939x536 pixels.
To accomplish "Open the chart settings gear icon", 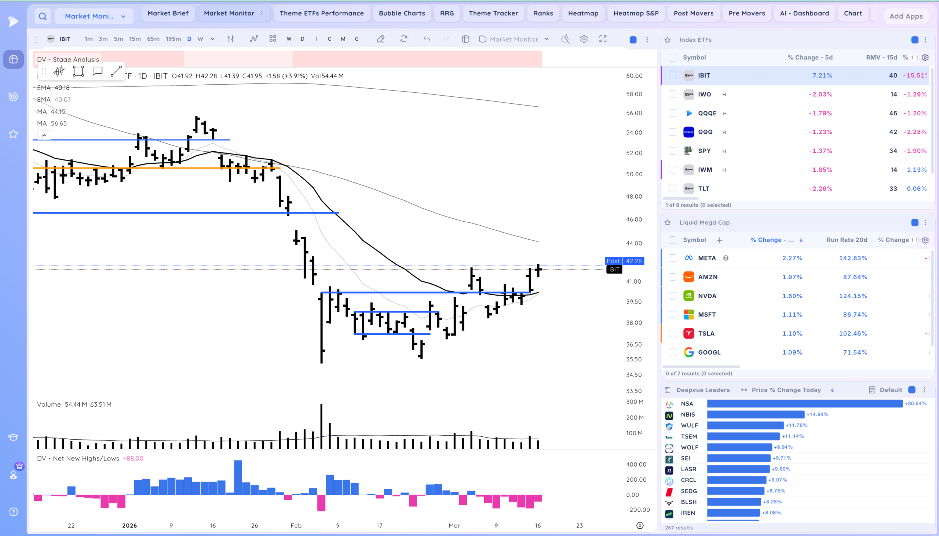I will (584, 39).
